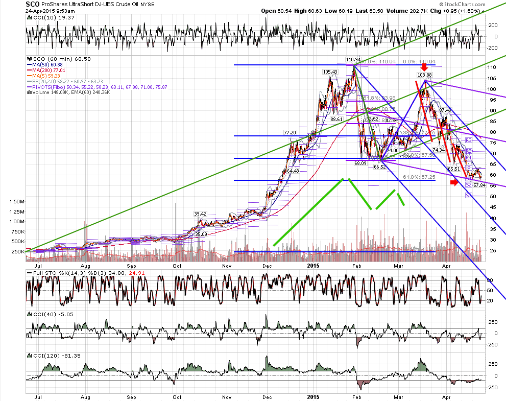Click the 35.09 price label
506x401 pixels.
[x=201, y=234]
